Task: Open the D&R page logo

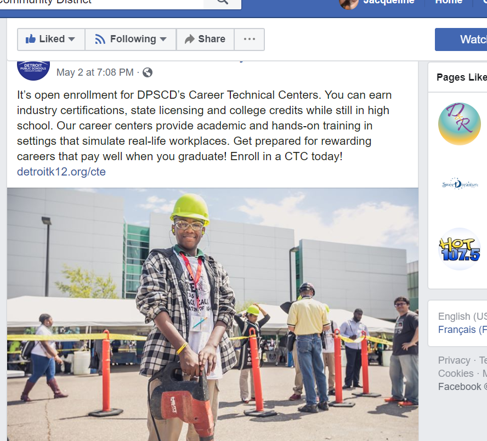Action: click(x=460, y=123)
